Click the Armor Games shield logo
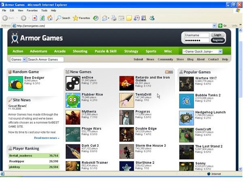The image size is (243, 182). click(x=15, y=38)
